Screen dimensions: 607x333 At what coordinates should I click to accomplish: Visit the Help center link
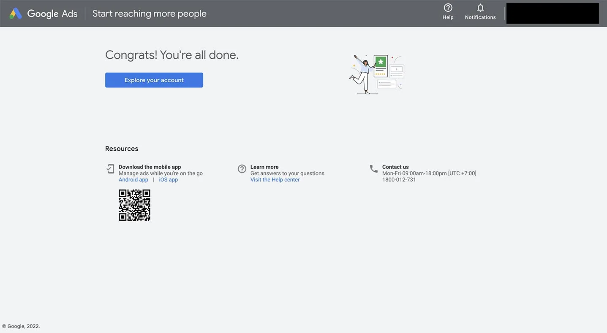tap(275, 179)
